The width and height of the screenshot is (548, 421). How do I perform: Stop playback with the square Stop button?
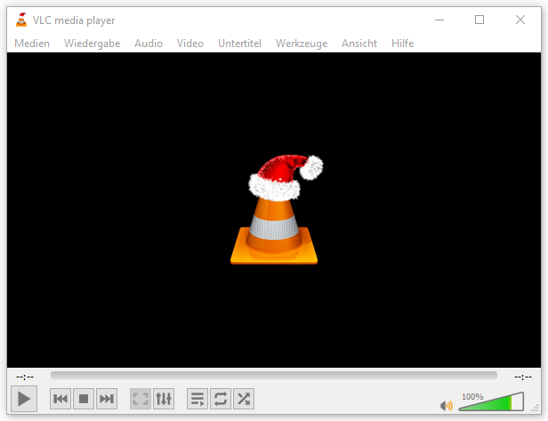[x=84, y=399]
